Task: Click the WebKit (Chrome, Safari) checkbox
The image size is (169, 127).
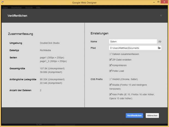Action: pos(110,79)
